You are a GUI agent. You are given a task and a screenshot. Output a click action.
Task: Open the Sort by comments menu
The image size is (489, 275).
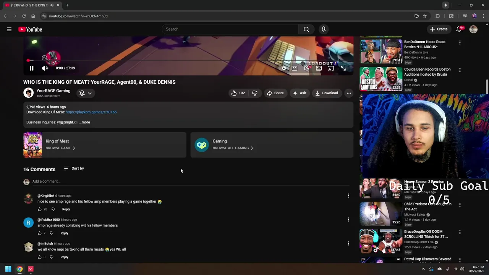[74, 168]
